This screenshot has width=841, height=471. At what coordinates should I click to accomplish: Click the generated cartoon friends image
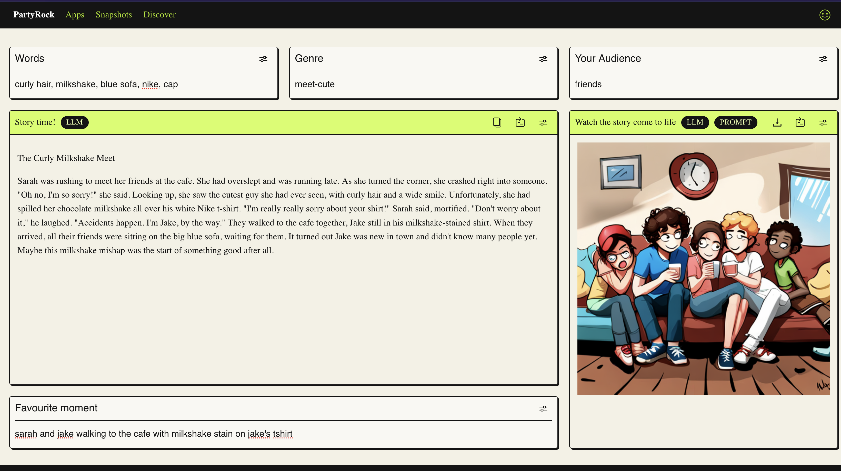click(703, 268)
